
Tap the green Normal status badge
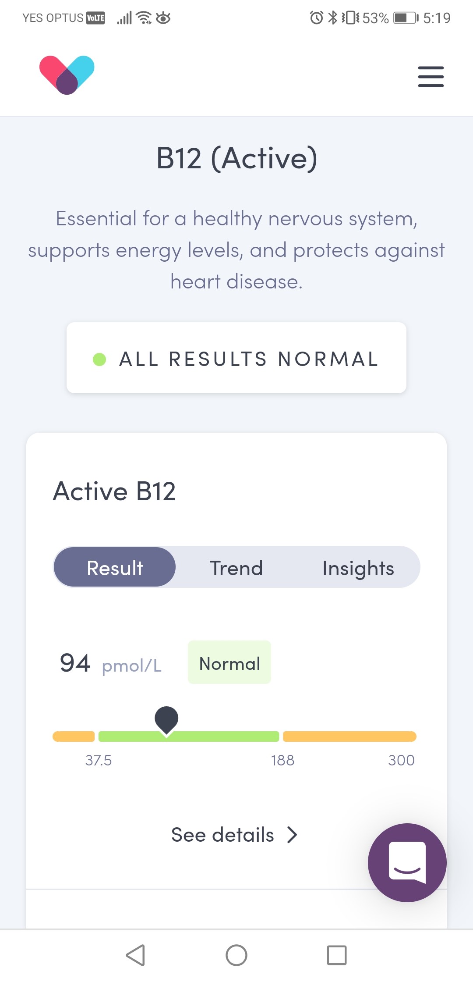pyautogui.click(x=229, y=662)
